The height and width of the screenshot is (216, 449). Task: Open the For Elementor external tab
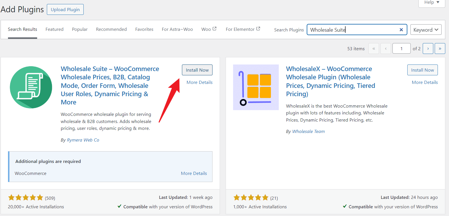pyautogui.click(x=243, y=29)
